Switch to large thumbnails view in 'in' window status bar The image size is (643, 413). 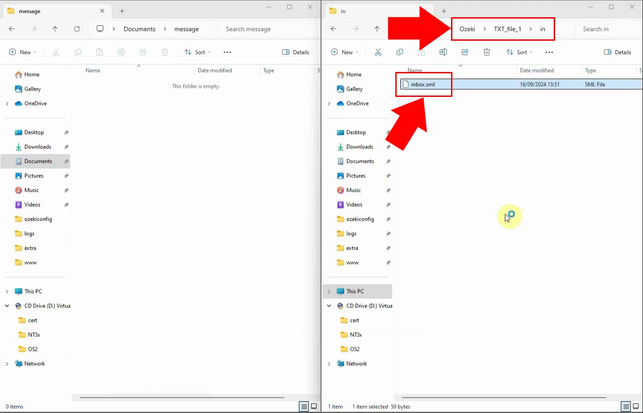click(x=636, y=407)
